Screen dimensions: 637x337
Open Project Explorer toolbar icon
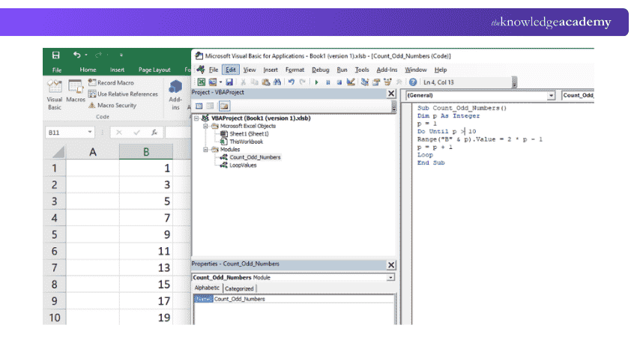(x=365, y=82)
